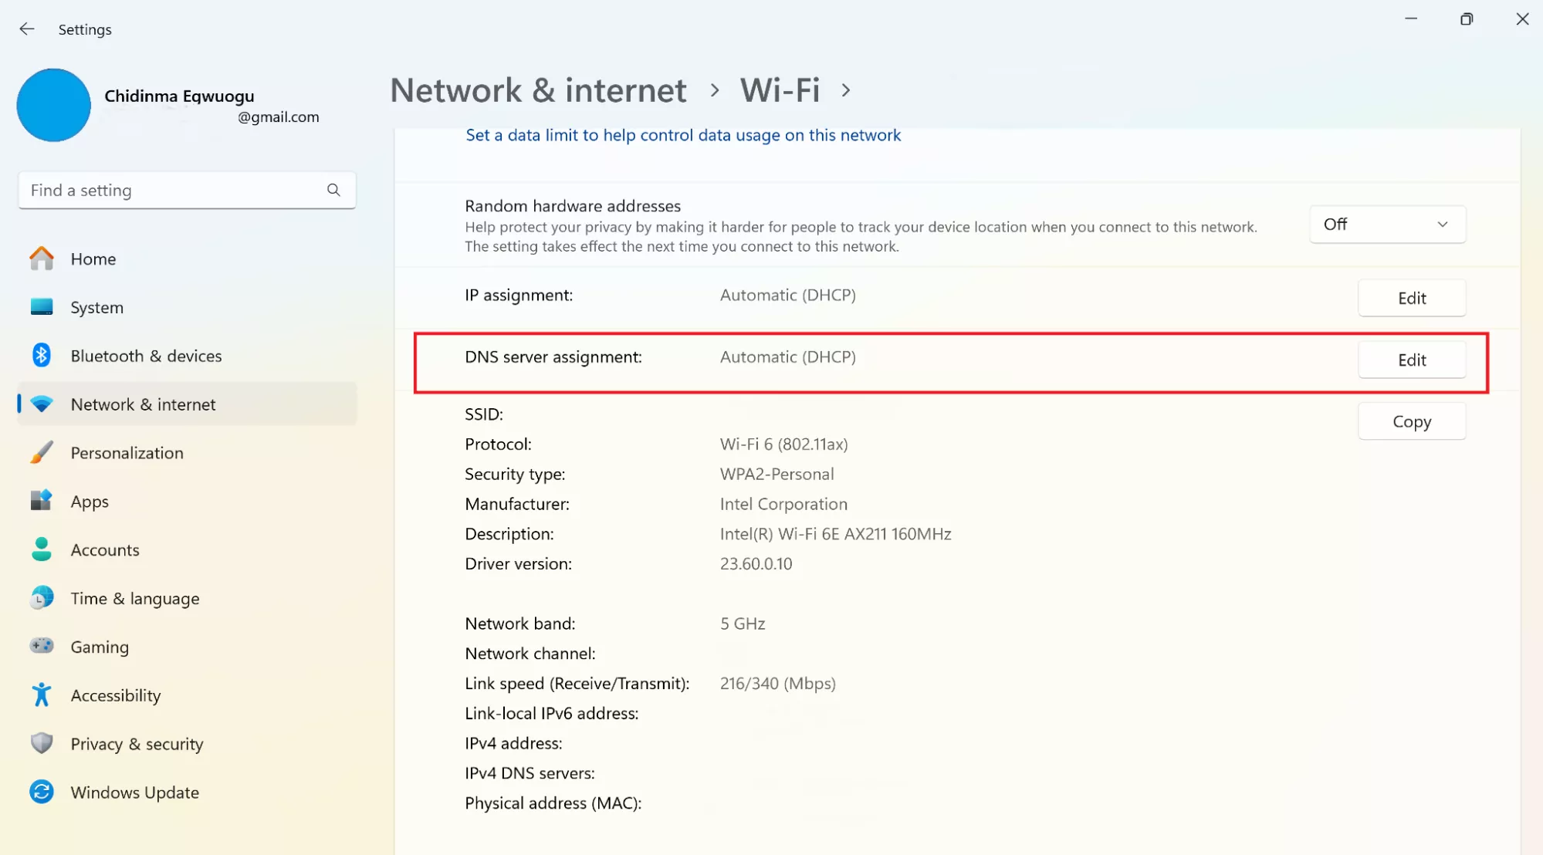
Task: Open System via monitor icon
Action: point(42,307)
